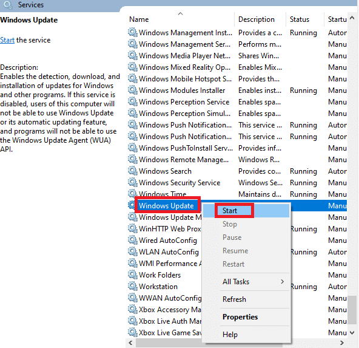Sort by the Status column header
The width and height of the screenshot is (359, 348).
tap(305, 19)
